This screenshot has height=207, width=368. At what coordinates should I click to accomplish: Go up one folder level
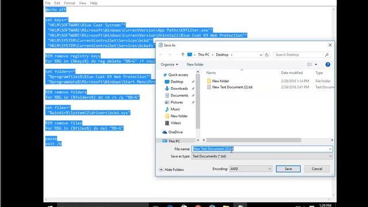pos(183,55)
